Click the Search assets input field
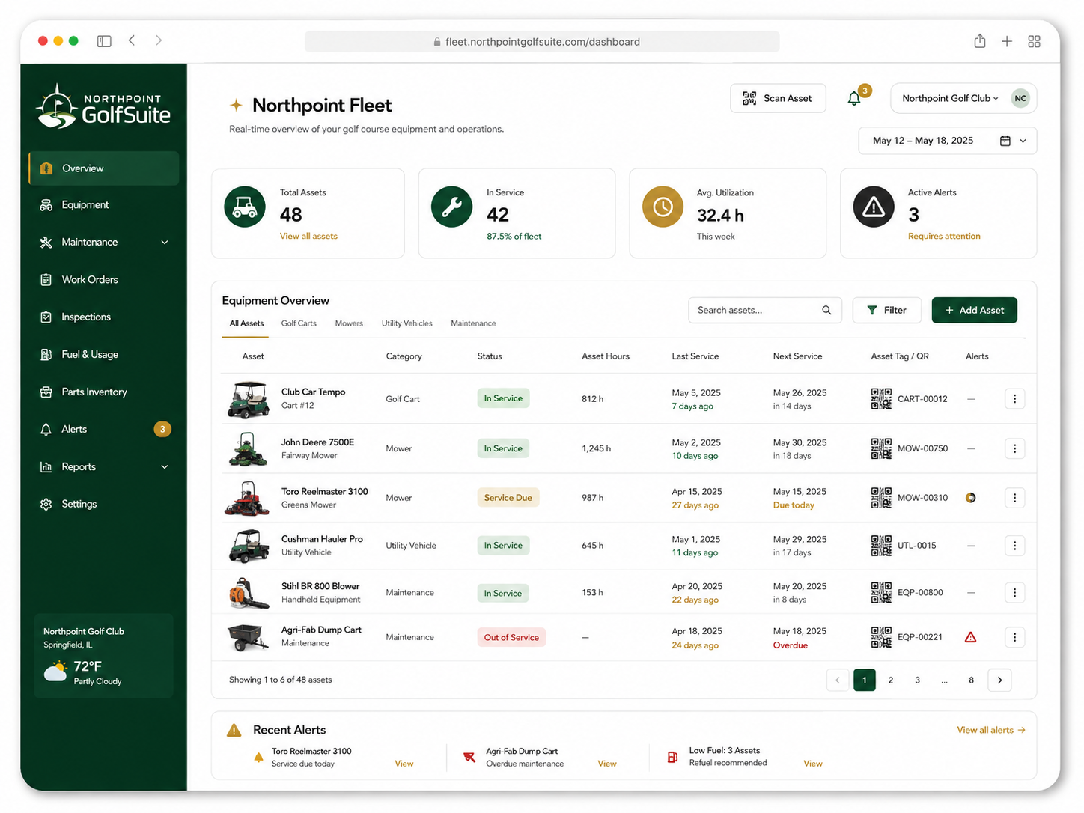This screenshot has width=1084, height=813. 765,310
